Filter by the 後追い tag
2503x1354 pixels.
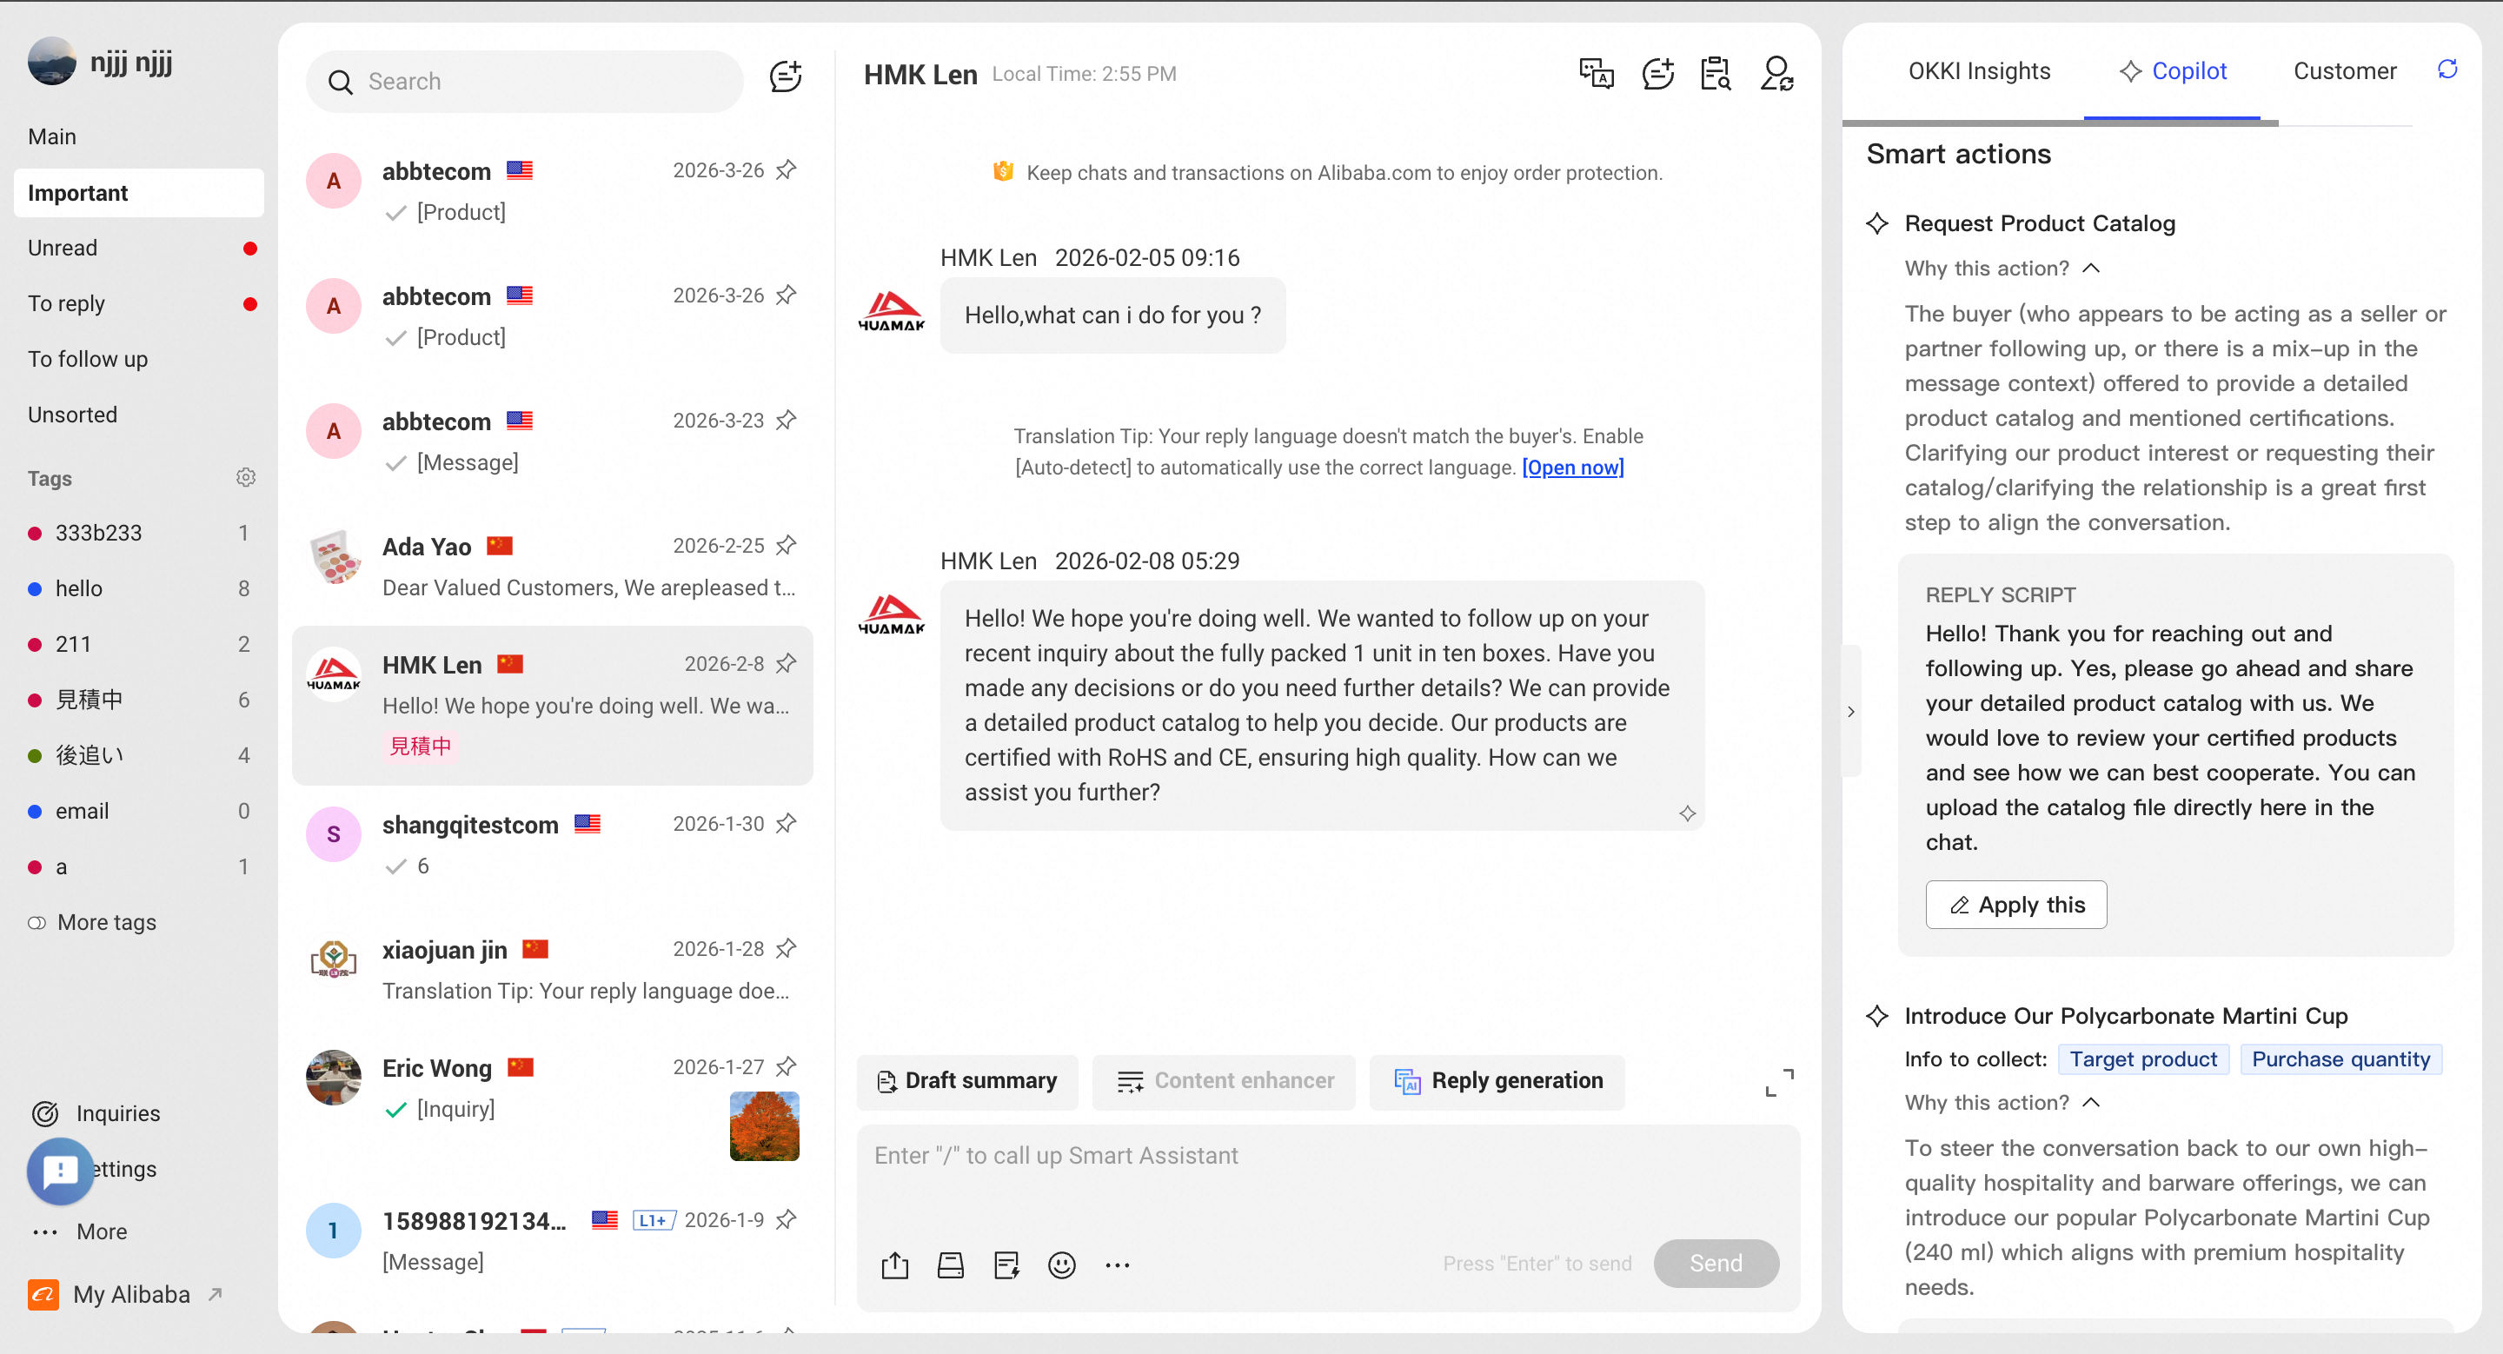139,756
